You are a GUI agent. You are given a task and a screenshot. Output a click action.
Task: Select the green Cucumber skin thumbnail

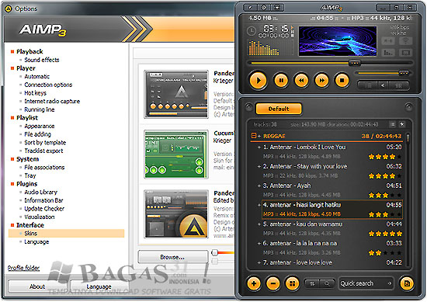tap(176, 154)
